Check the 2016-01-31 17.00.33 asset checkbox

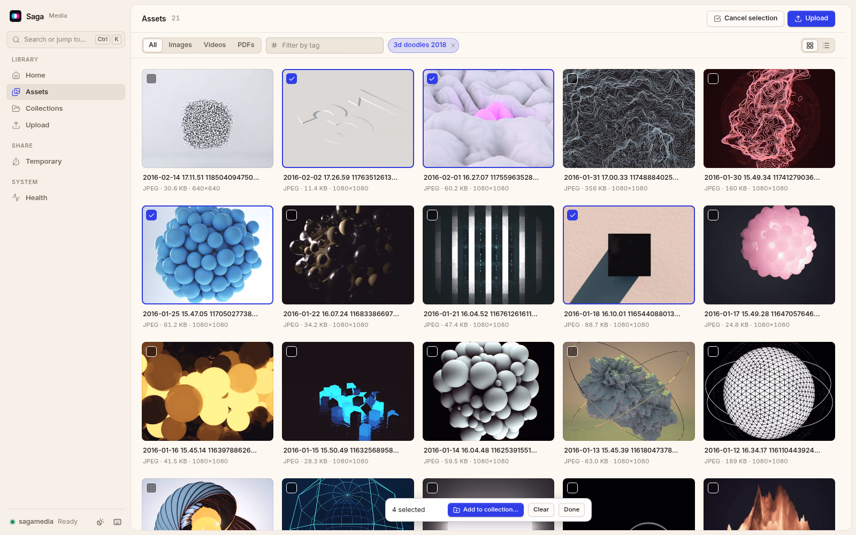coord(572,79)
